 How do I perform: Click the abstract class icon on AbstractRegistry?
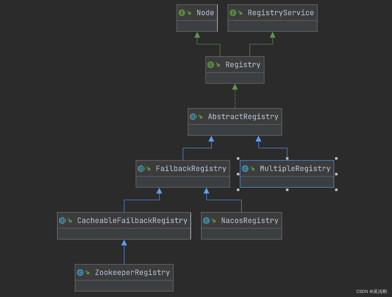coord(193,117)
